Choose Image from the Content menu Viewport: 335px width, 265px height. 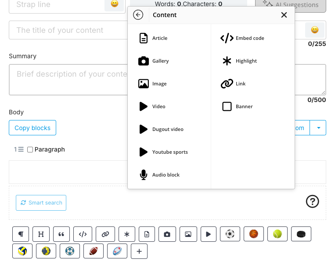coord(152,84)
